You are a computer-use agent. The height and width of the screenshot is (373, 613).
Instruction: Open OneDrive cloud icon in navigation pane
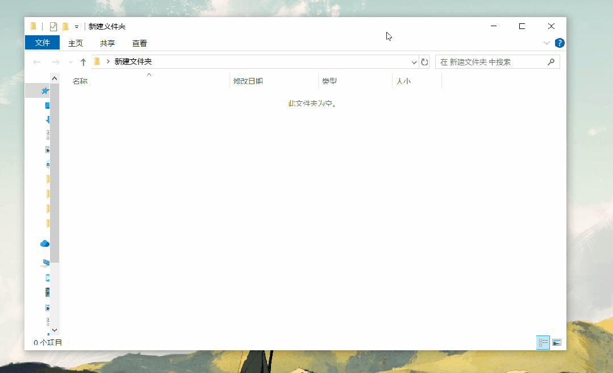click(44, 243)
